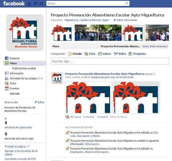Click Agregar a los favoritos de mi página
Screen dimensions: 172x161
click(x=21, y=153)
